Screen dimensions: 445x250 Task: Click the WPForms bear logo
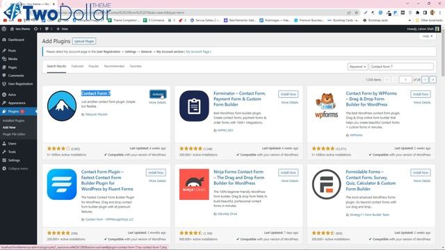[326, 106]
